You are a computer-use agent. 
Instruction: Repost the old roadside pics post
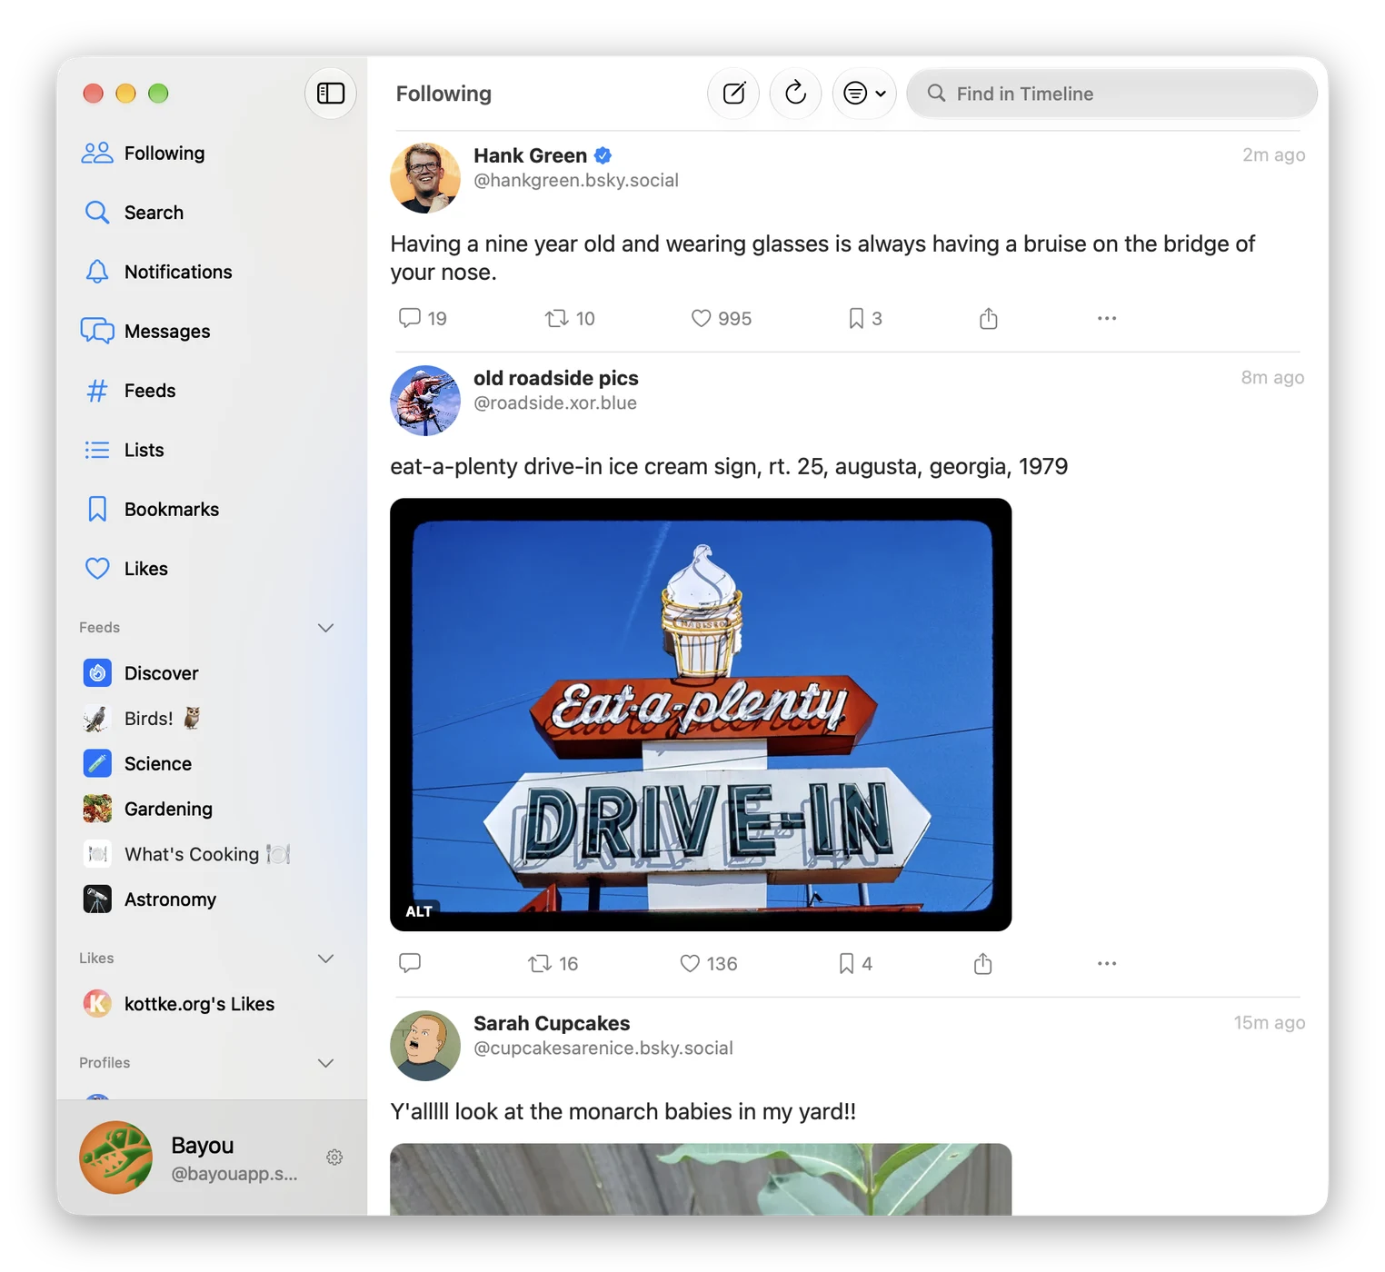coord(553,964)
